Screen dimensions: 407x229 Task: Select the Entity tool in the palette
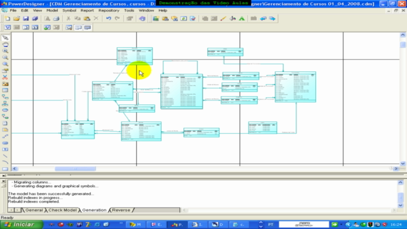(x=5, y=90)
